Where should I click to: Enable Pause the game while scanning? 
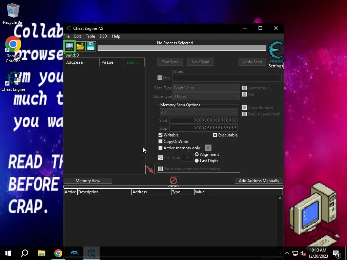coord(160,169)
